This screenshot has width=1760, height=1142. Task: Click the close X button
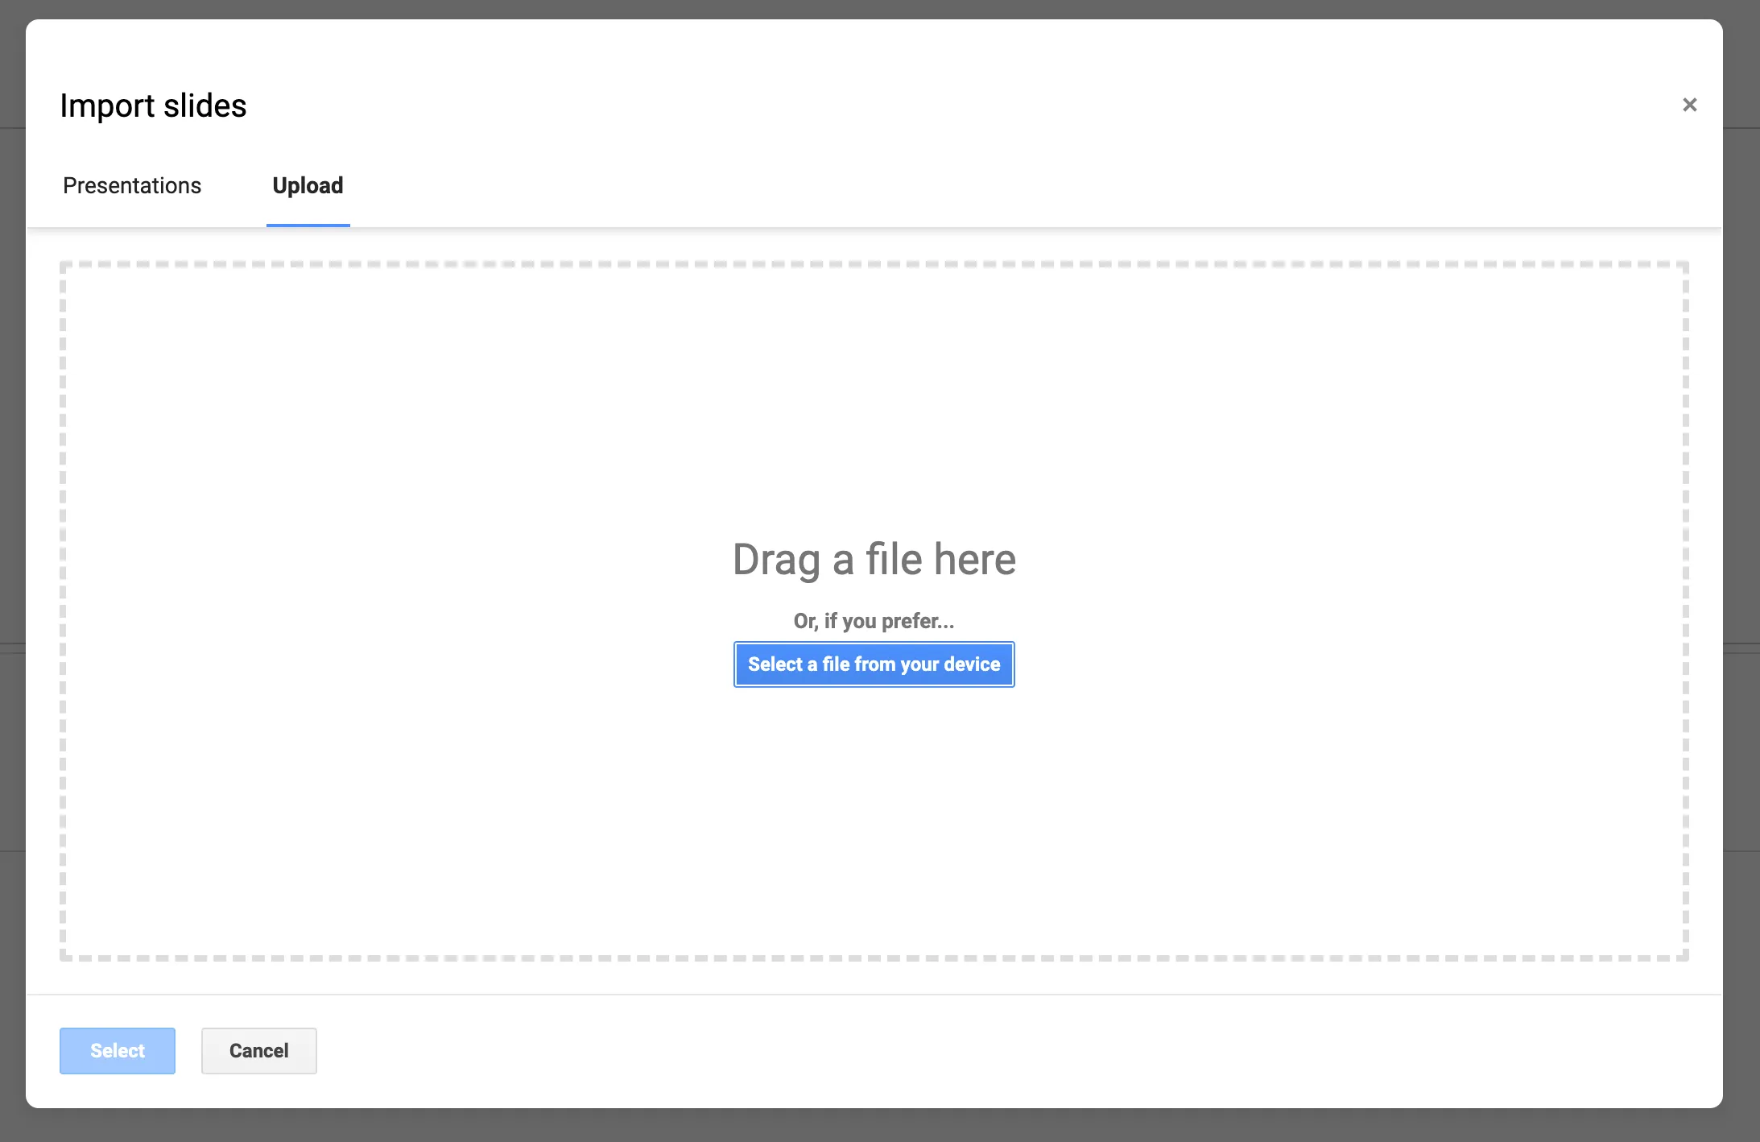1688,104
